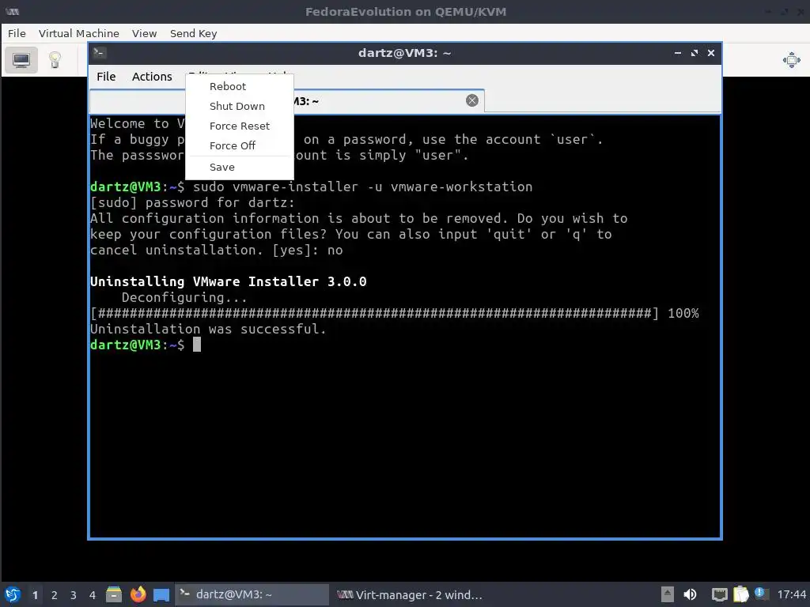
Task: Minimize the dartz@VM3 terminal window
Action: point(678,53)
